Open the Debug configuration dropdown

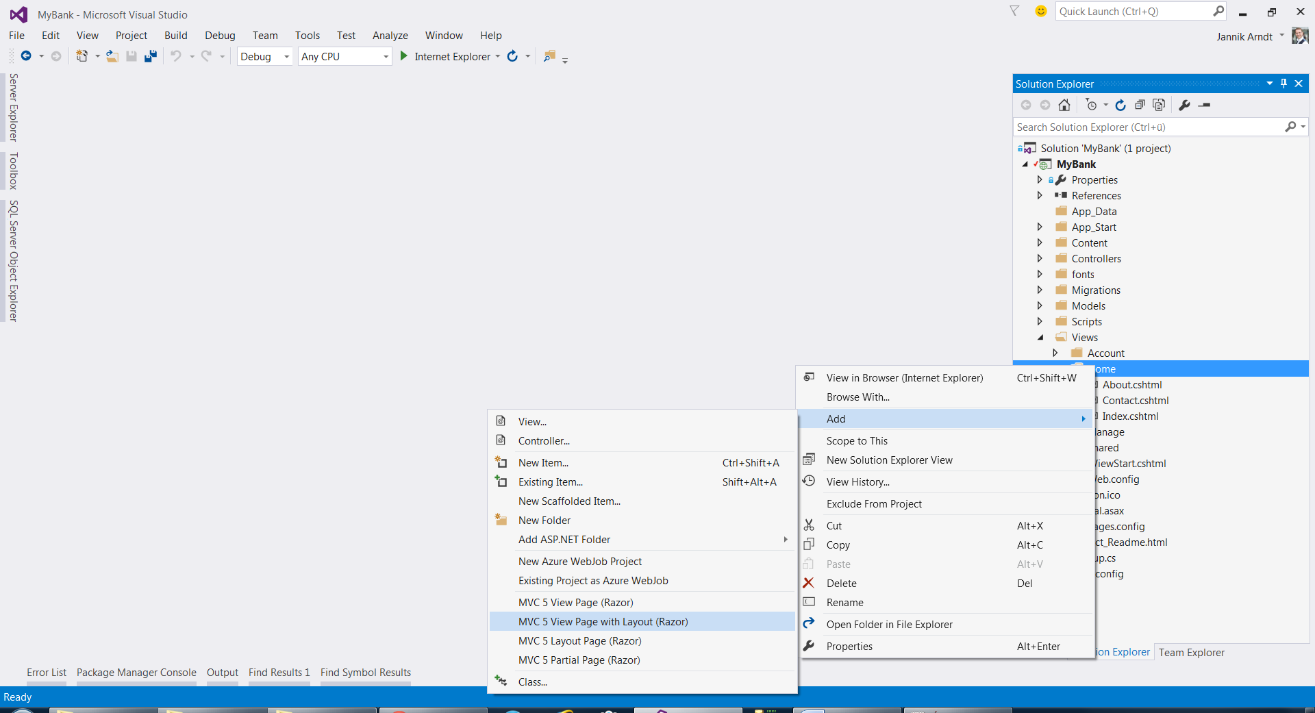[286, 56]
